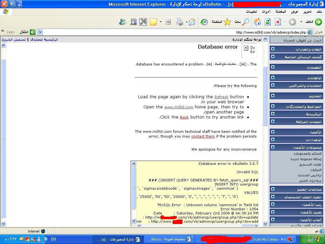This screenshot has height=244, width=325.
Task: Expand the المنتديات والمراقبين sidebar section
Action: (273, 85)
